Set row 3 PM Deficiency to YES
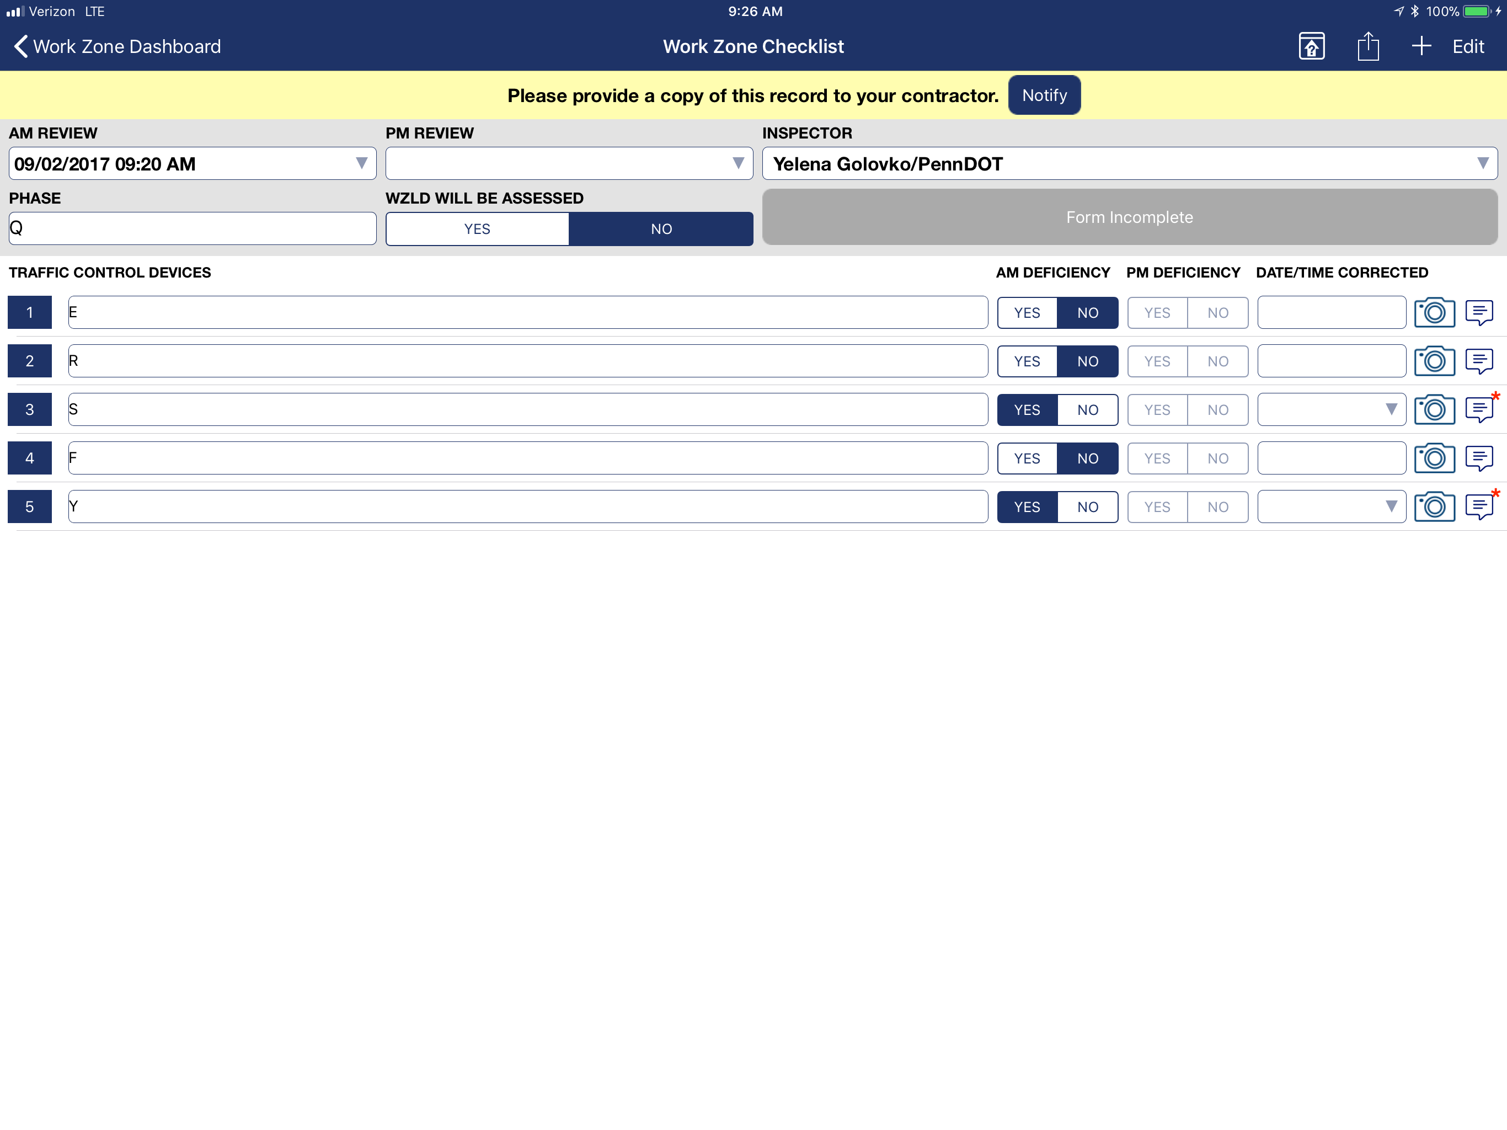 1157,409
